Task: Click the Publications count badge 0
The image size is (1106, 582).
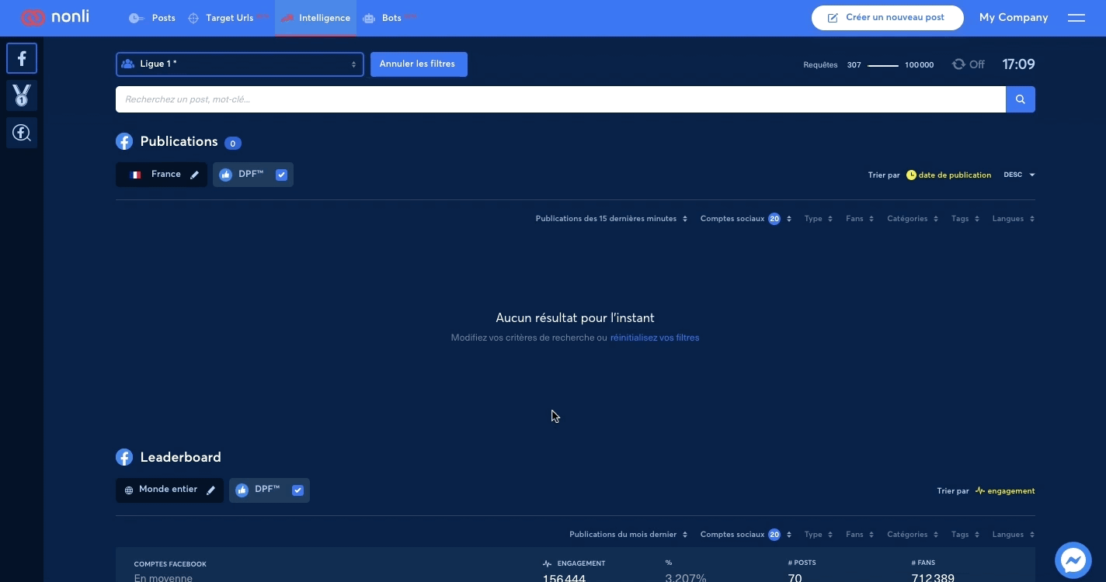Action: 232,143
